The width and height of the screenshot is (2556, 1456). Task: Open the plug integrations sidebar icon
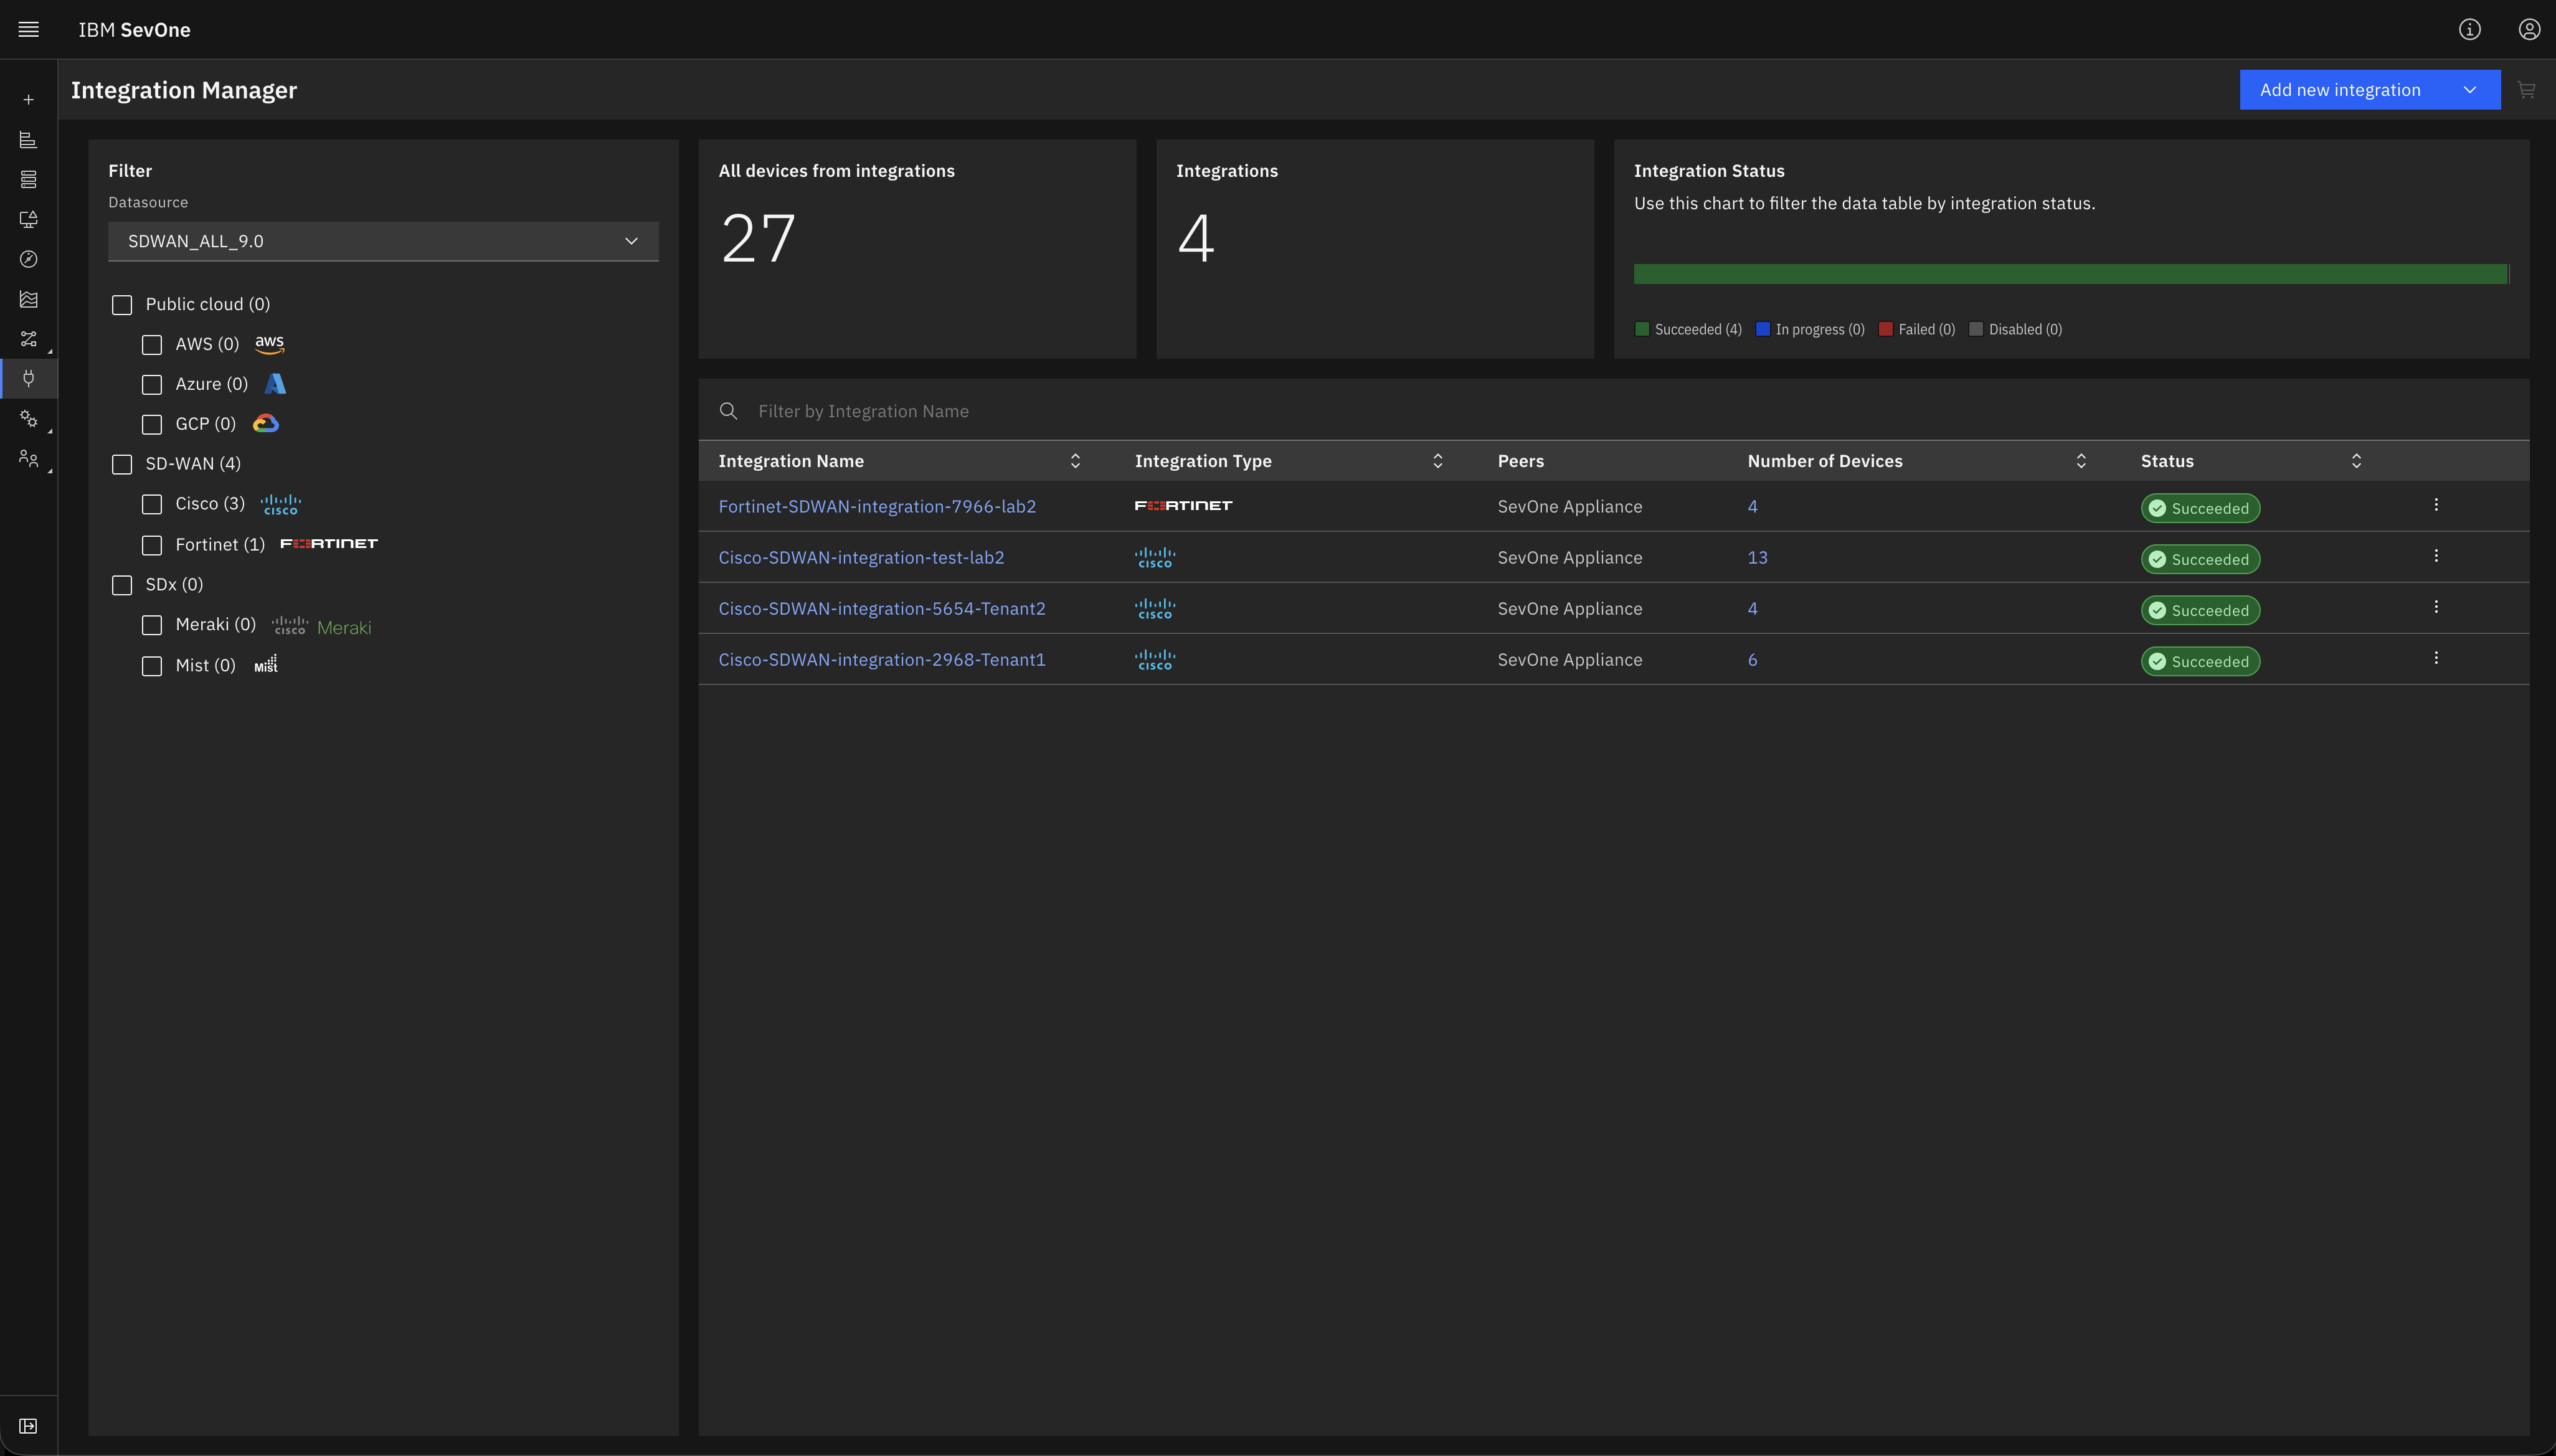point(29,379)
